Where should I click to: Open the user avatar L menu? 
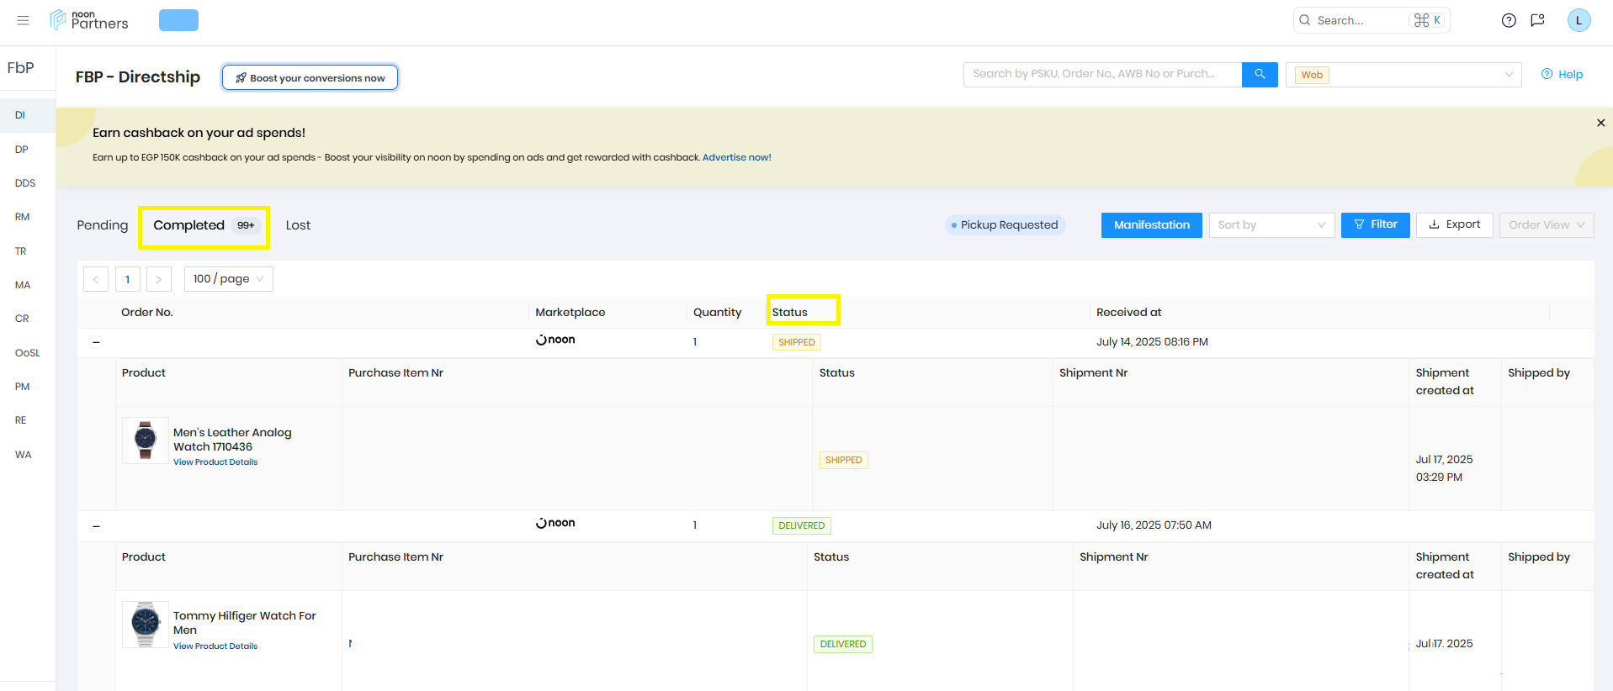(x=1579, y=20)
